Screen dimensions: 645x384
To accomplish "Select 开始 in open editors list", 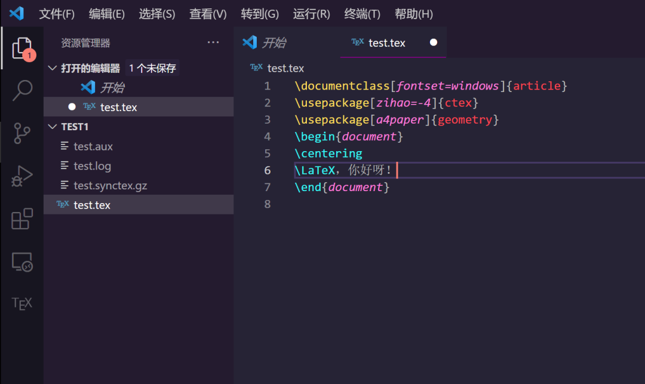I will pos(139,88).
